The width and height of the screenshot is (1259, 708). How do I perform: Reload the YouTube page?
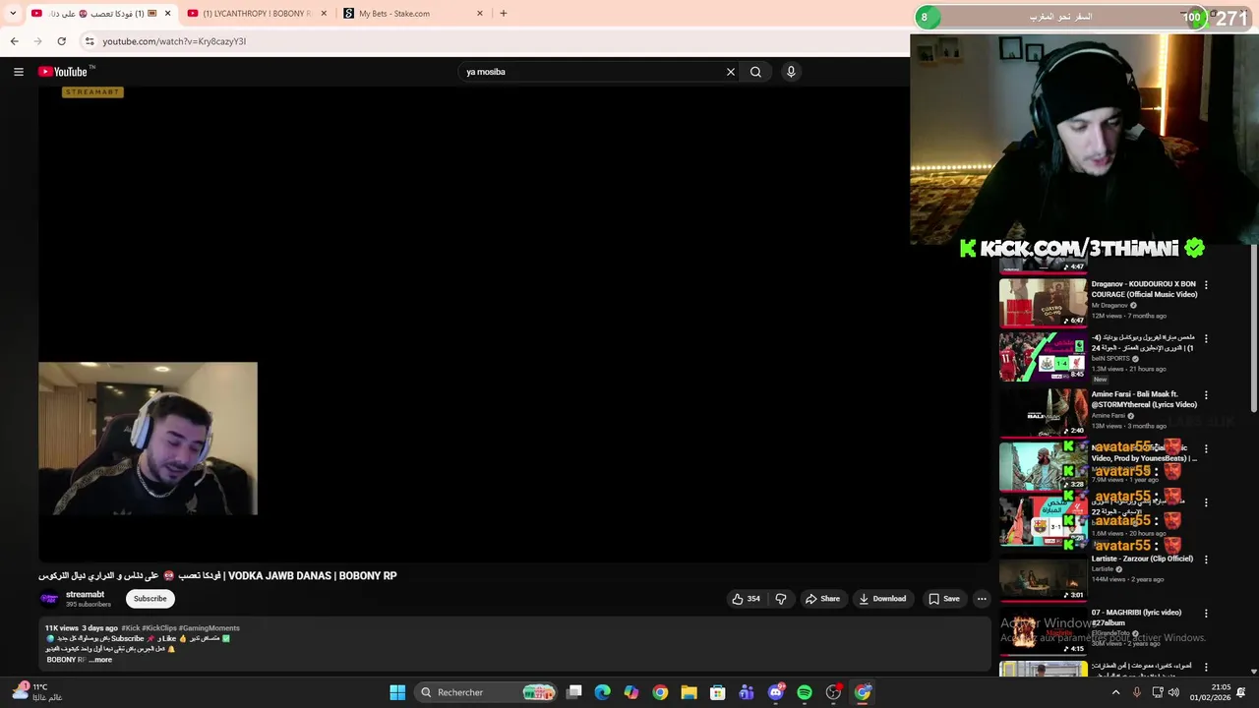pos(61,41)
